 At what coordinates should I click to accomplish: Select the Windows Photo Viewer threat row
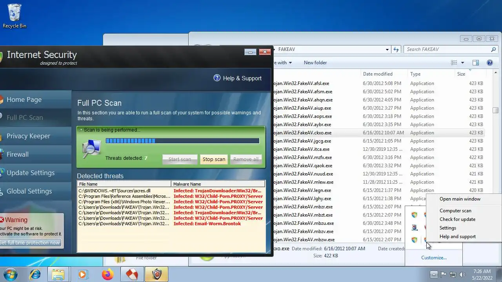tap(171, 202)
